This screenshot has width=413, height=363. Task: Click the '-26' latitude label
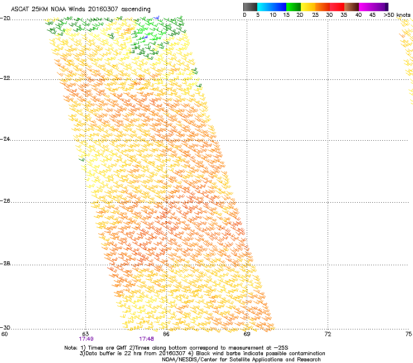[x=5, y=201]
